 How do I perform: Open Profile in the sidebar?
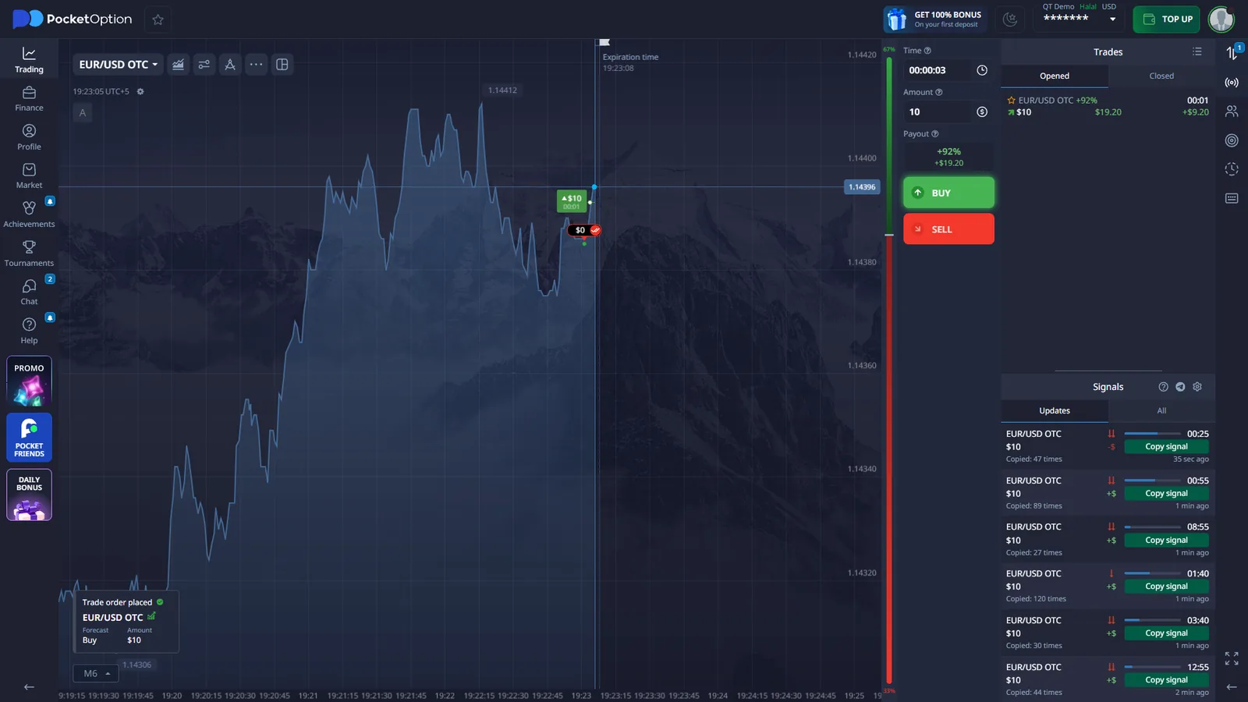(x=29, y=137)
